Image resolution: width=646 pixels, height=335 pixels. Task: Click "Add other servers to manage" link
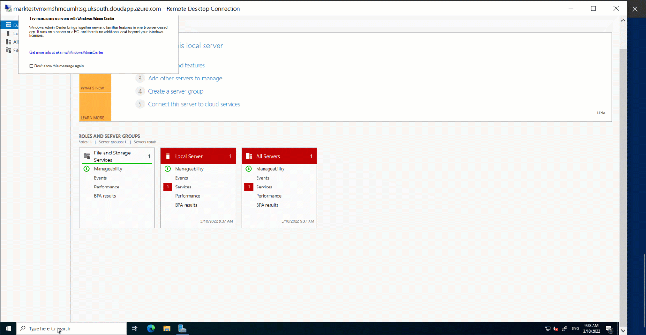coord(185,79)
